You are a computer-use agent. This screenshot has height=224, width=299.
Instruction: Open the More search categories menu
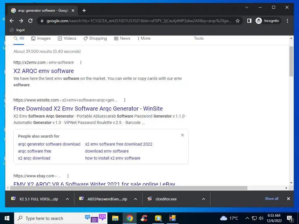[x=144, y=38]
